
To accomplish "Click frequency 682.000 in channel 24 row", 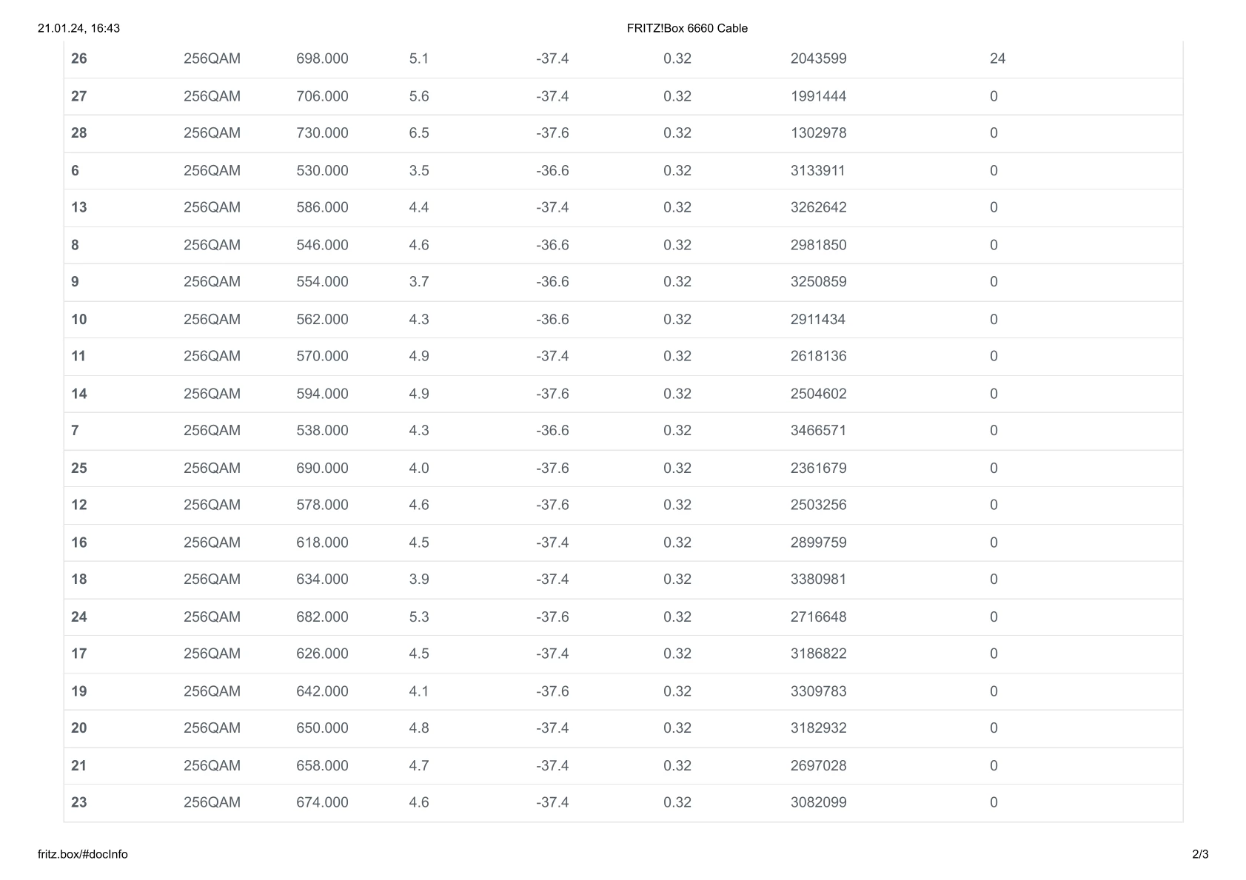I will pos(322,617).
